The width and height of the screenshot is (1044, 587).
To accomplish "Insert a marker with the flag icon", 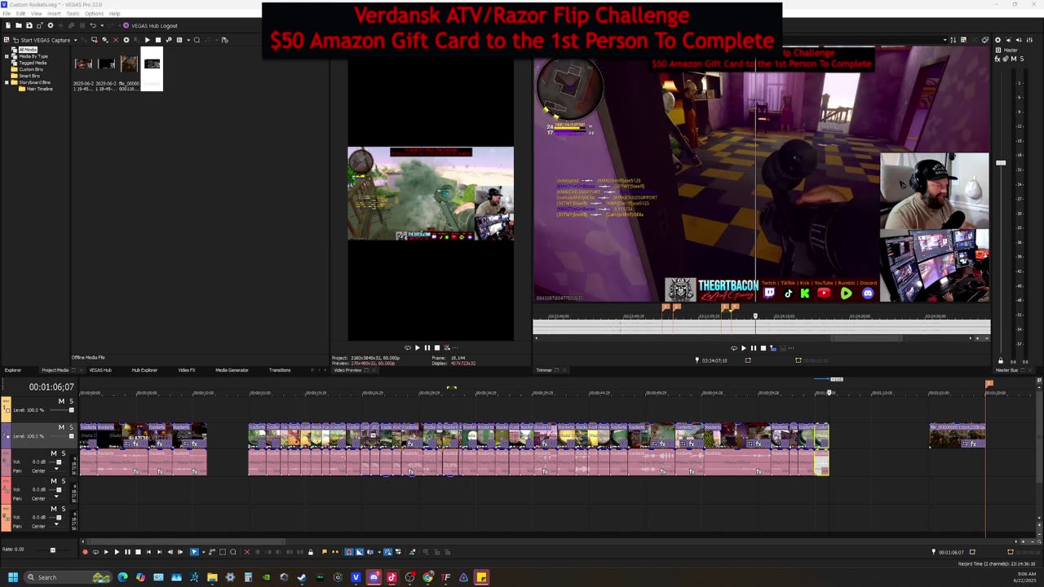I will pyautogui.click(x=325, y=552).
